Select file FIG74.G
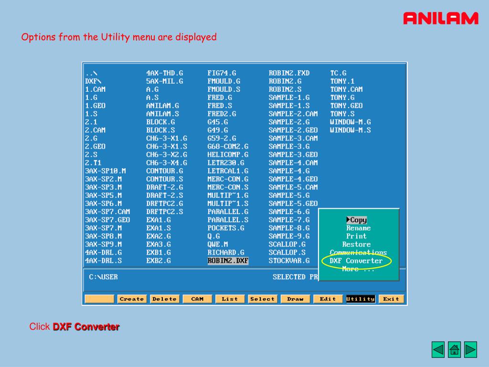 222,73
